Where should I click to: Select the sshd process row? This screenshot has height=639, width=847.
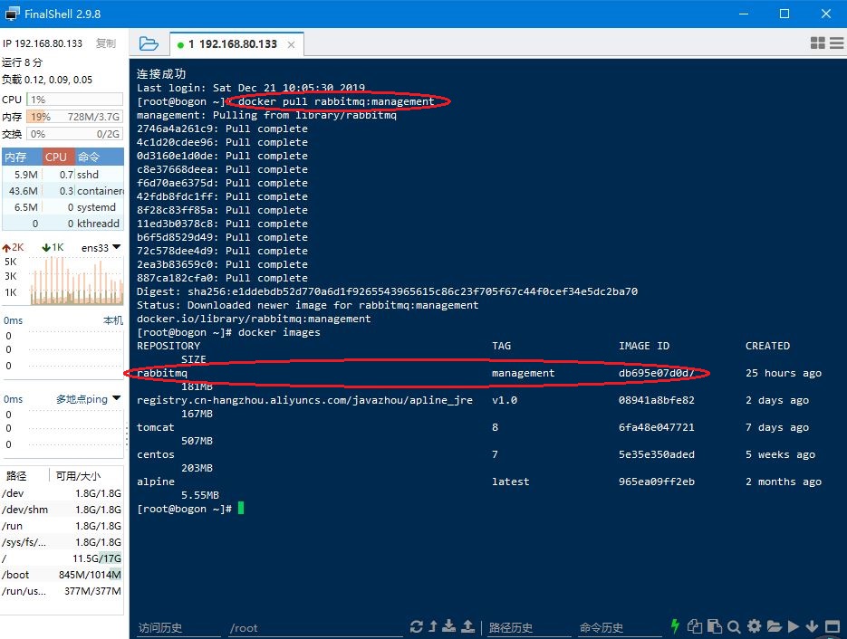[x=63, y=175]
